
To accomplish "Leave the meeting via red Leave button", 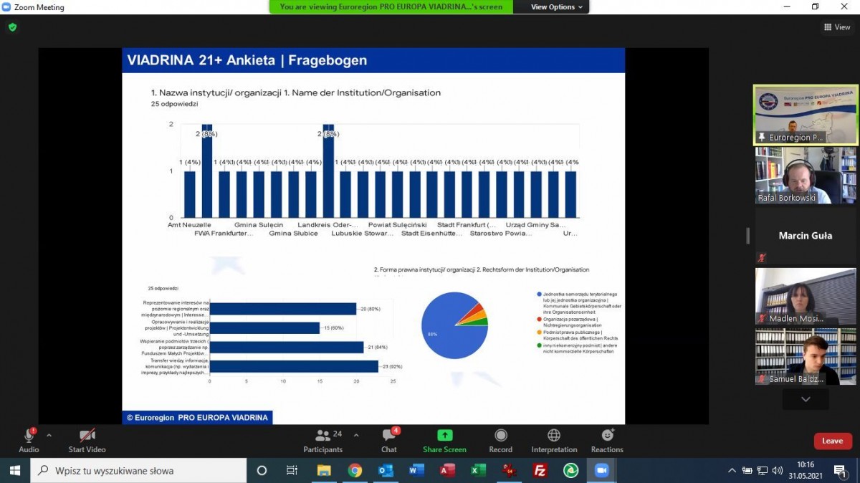I will click(x=832, y=441).
